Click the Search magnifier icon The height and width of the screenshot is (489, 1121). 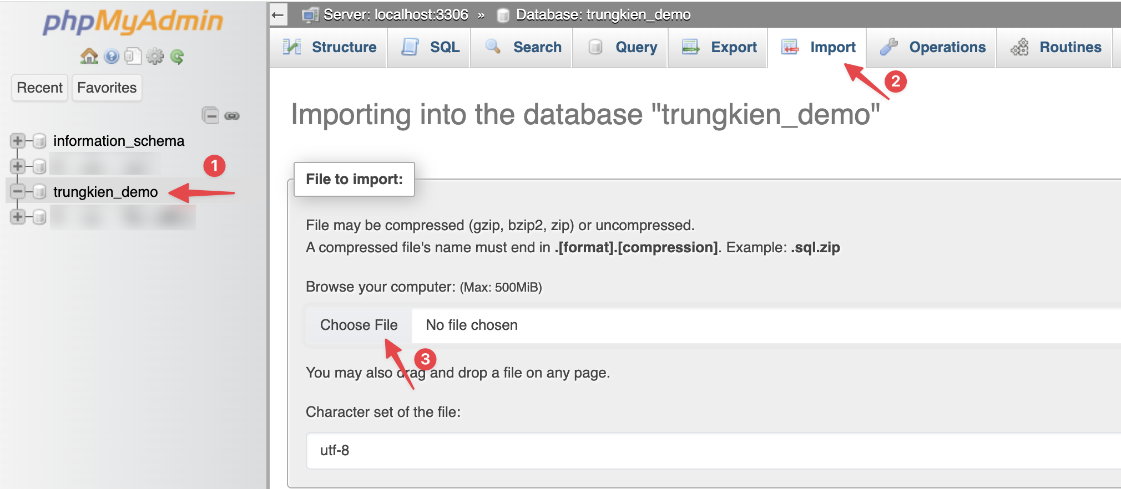493,47
